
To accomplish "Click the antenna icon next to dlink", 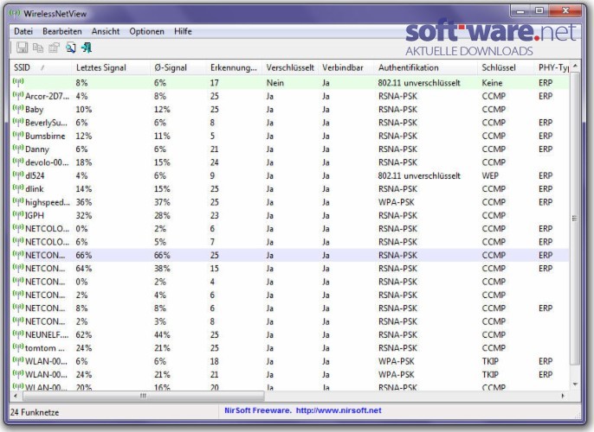I will pos(18,187).
